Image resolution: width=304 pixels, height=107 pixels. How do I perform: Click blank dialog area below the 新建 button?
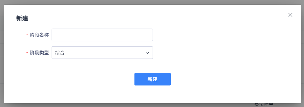point(152,94)
